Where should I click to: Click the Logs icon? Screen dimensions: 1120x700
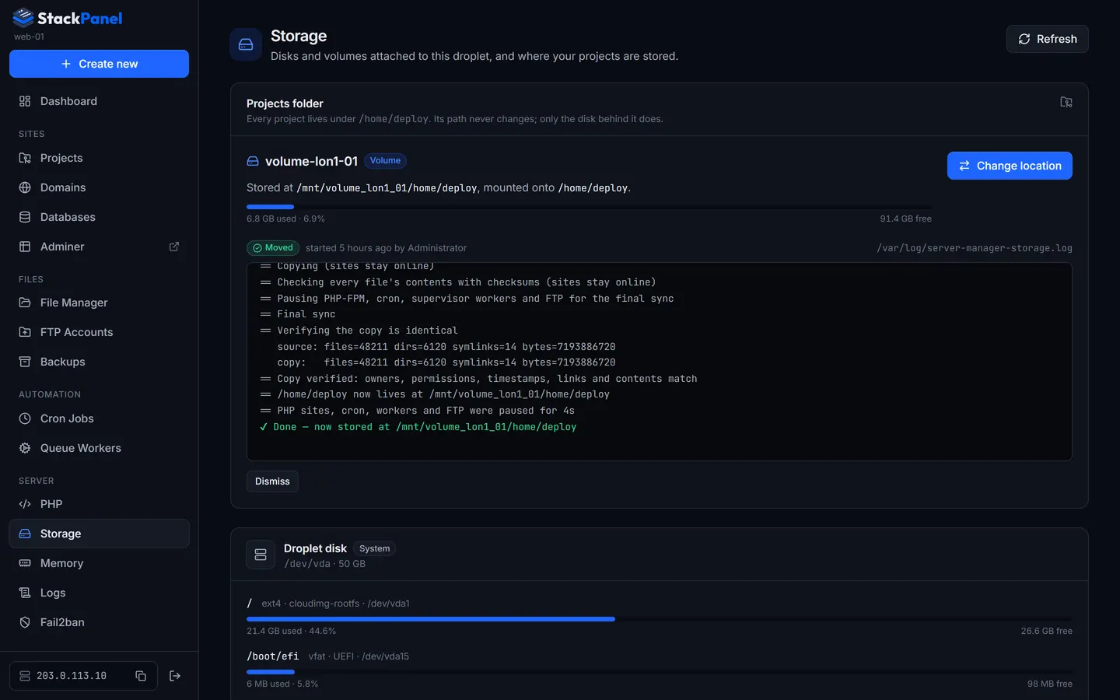tap(25, 593)
